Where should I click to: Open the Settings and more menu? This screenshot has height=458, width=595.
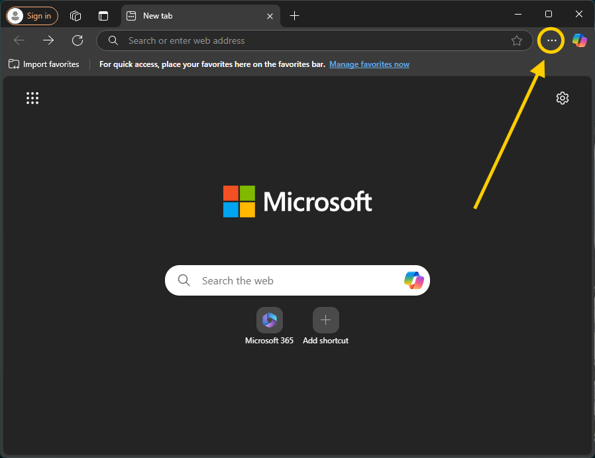[551, 40]
